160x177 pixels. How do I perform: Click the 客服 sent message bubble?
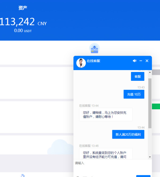(138, 77)
